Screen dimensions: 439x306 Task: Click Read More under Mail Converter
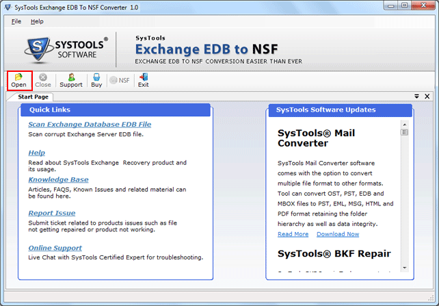[x=293, y=234]
